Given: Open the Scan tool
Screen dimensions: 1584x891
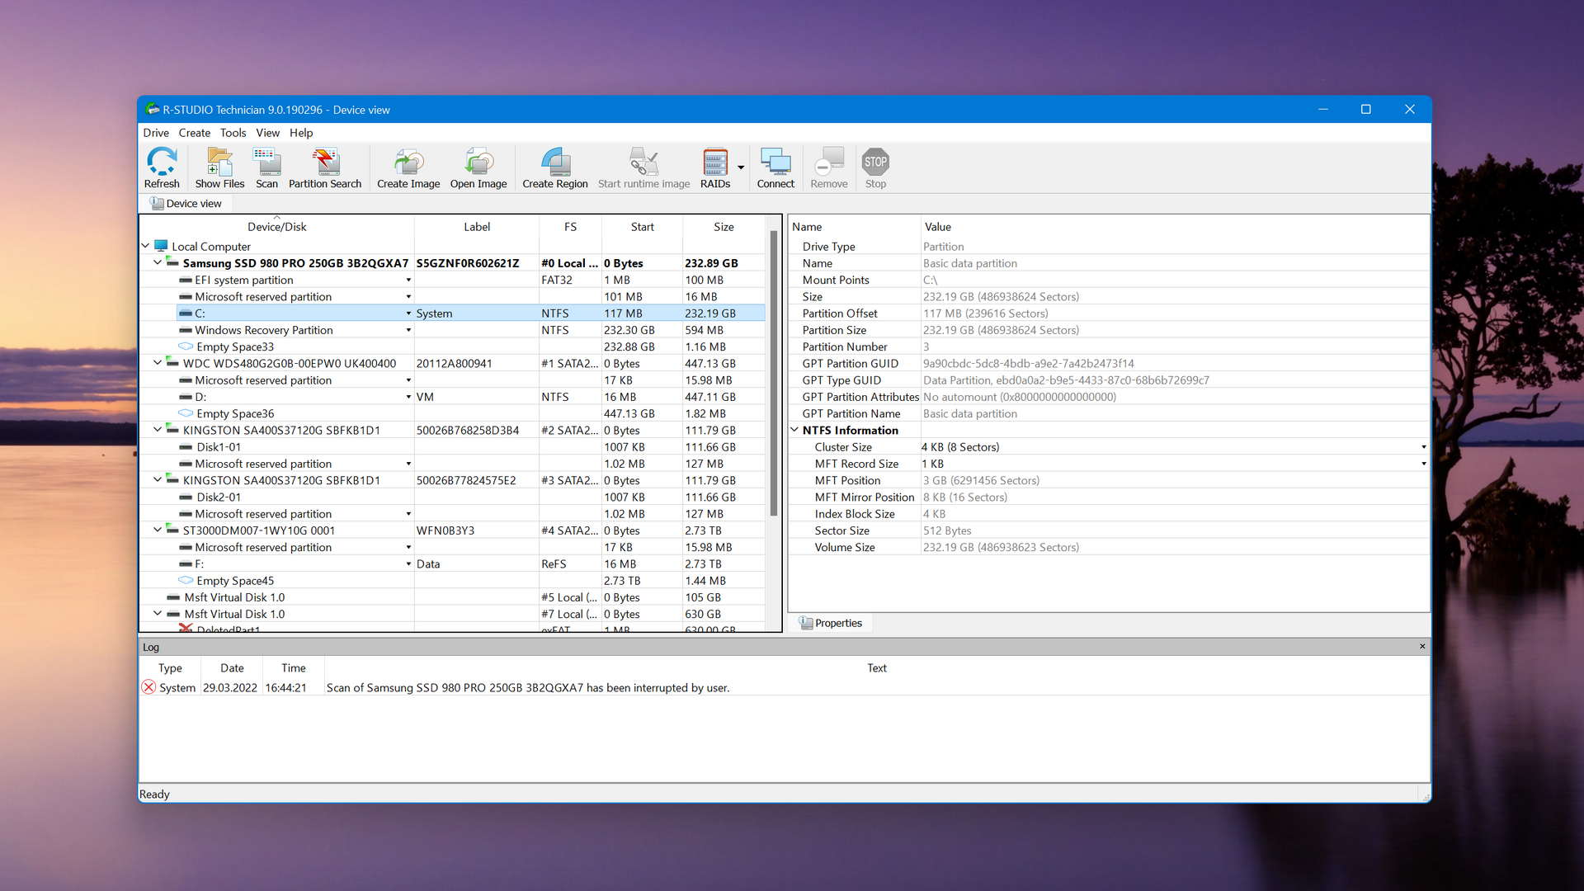Looking at the screenshot, I should (x=266, y=168).
